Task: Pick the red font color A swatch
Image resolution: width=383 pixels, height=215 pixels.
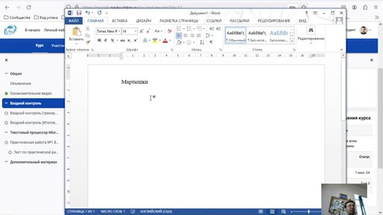Action: point(165,41)
